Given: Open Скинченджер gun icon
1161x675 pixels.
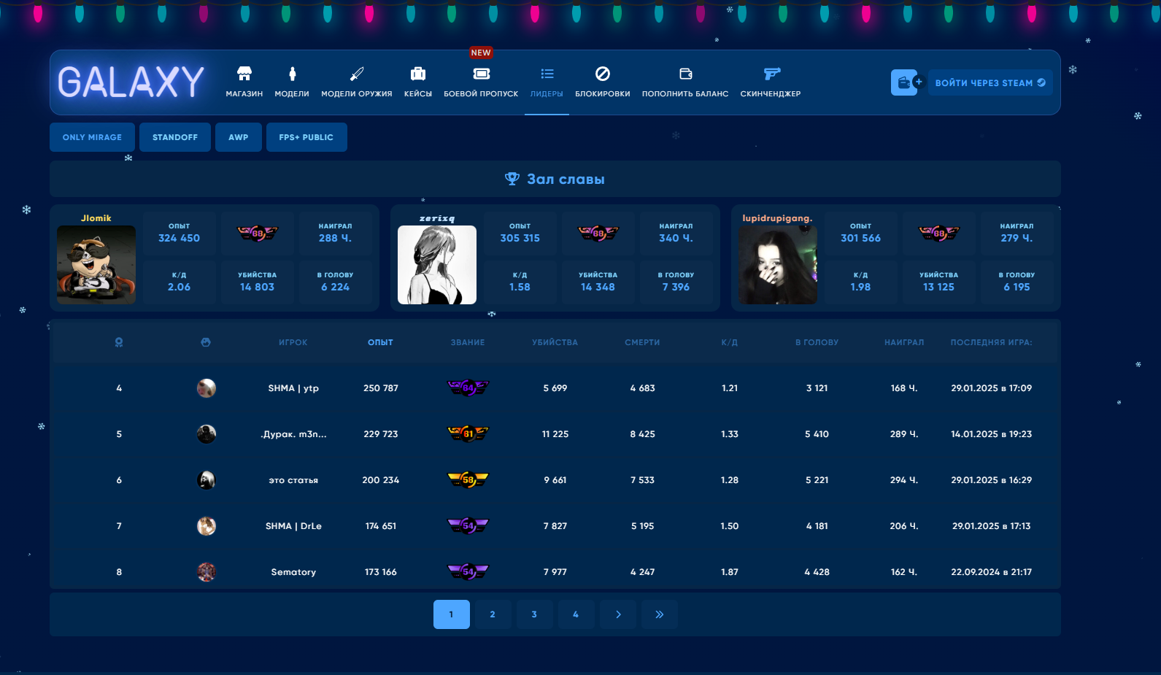Looking at the screenshot, I should [771, 74].
